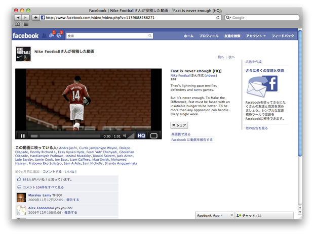Open the フィードバック menu item
The height and width of the screenshot is (235, 314).
[x=283, y=36]
